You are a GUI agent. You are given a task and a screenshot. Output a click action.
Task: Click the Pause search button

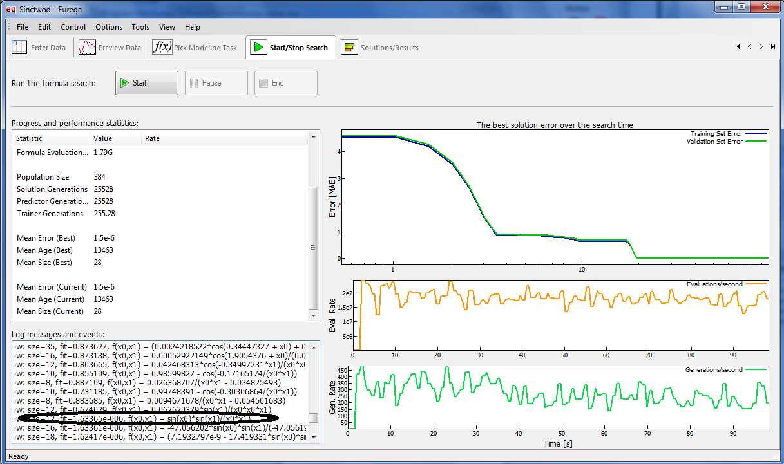pos(216,83)
